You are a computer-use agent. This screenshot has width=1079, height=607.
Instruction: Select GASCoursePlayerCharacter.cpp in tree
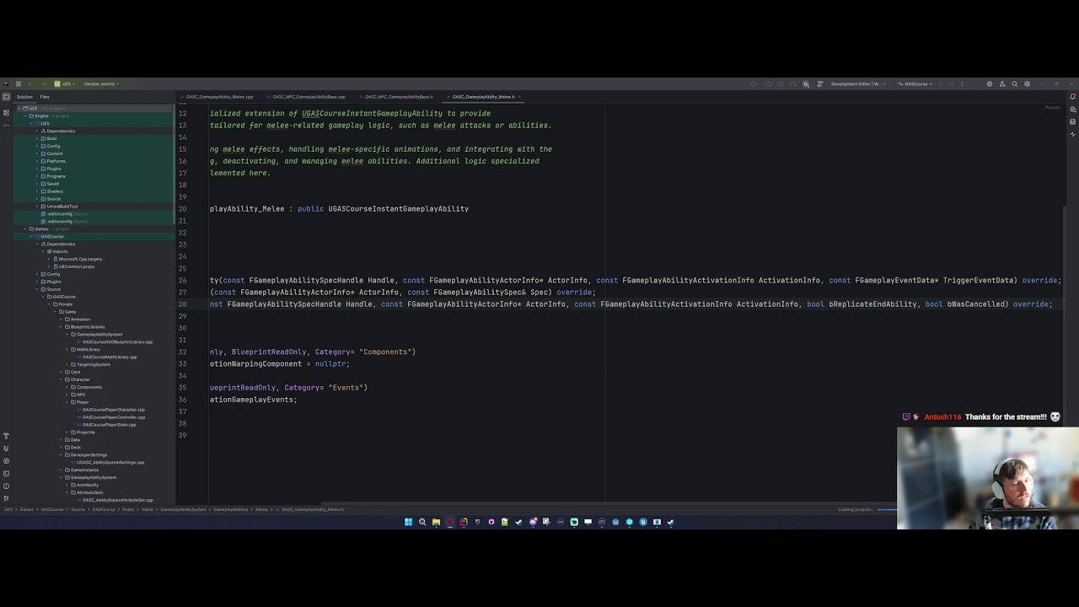click(x=114, y=410)
